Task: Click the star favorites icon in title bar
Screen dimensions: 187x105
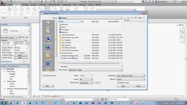Action: [153, 2]
